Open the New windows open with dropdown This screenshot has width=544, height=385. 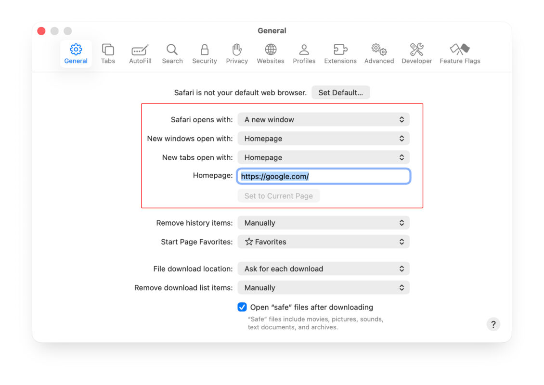pyautogui.click(x=324, y=139)
